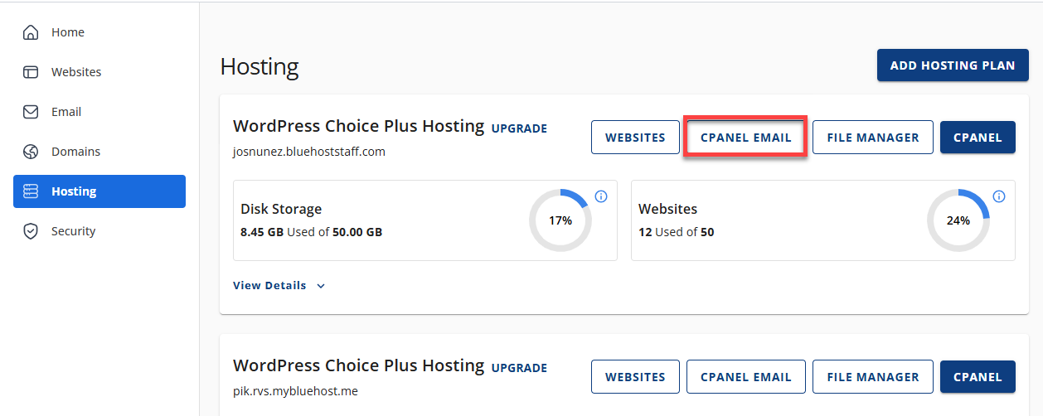Expand View Details chevron
The image size is (1043, 416).
(x=321, y=286)
